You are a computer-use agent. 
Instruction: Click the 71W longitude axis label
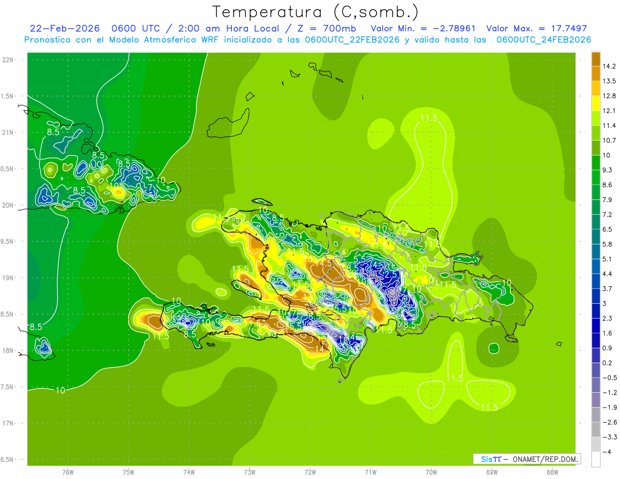click(370, 472)
